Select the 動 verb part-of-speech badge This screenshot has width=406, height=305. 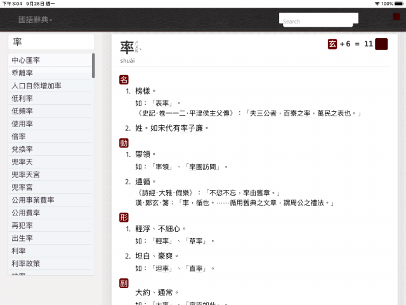coord(124,143)
